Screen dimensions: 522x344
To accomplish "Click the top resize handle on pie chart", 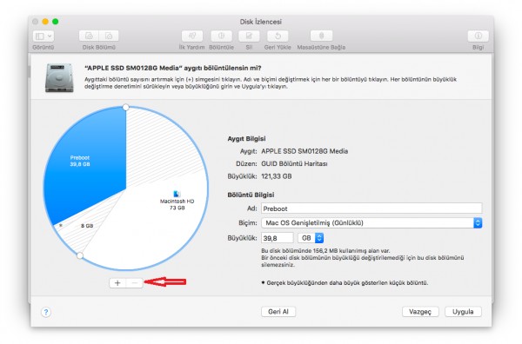I will [x=126, y=107].
